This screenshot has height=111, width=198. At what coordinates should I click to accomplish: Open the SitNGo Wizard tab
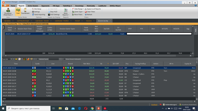(x=115, y=6)
